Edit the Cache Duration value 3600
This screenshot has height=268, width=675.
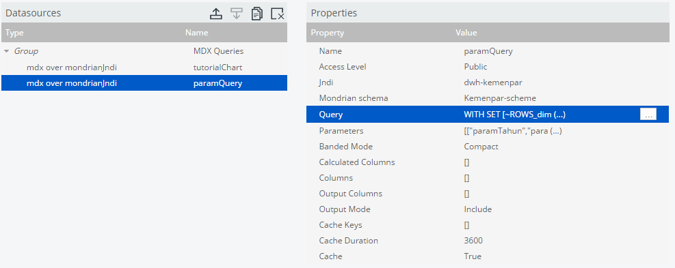(473, 241)
